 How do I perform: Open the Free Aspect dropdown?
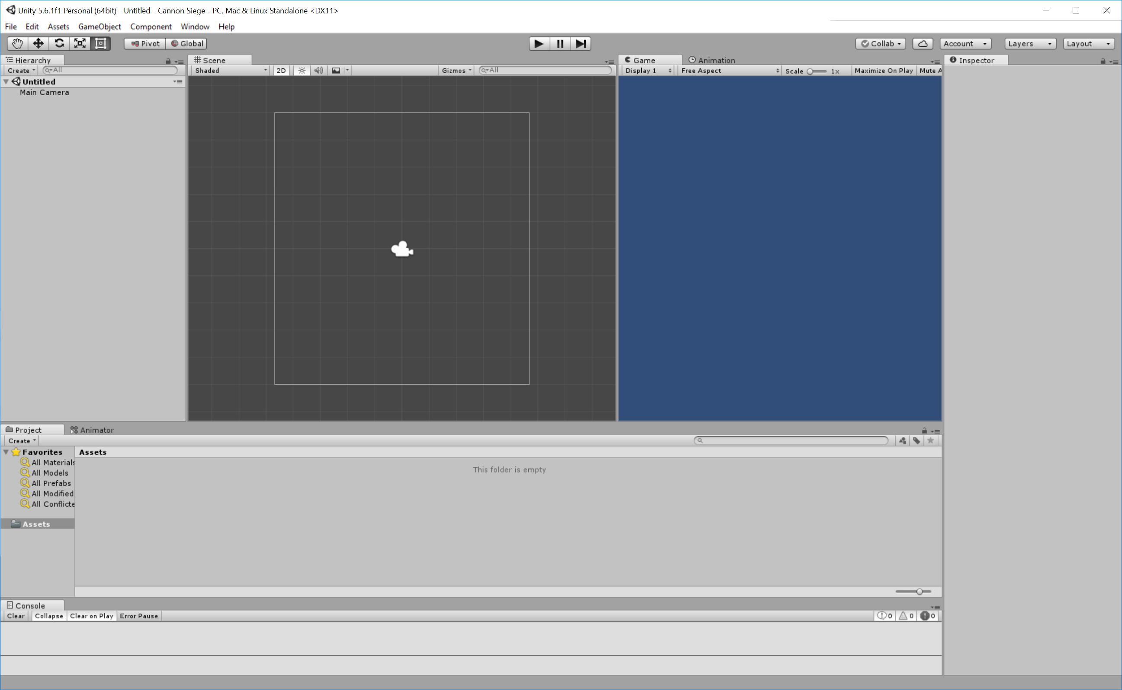click(729, 71)
